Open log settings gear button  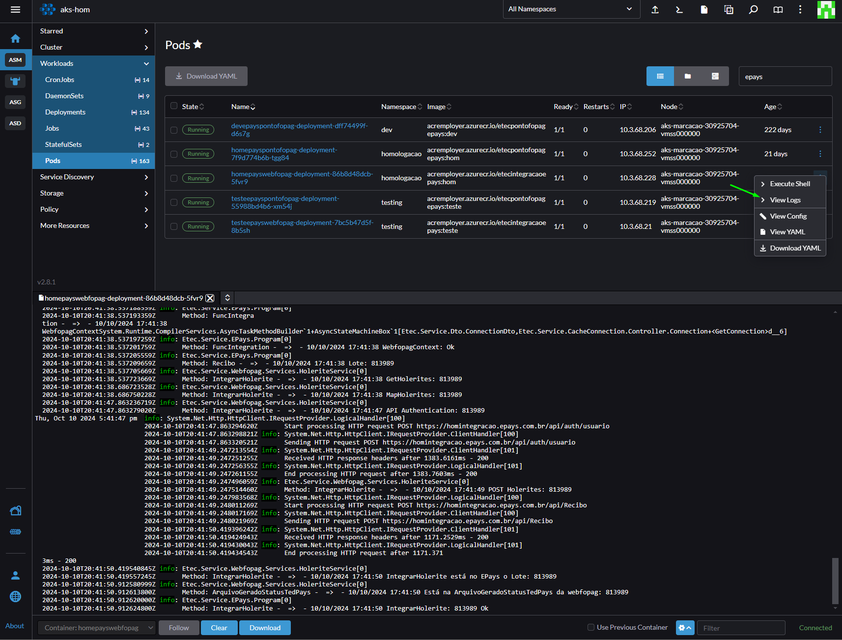pos(685,628)
